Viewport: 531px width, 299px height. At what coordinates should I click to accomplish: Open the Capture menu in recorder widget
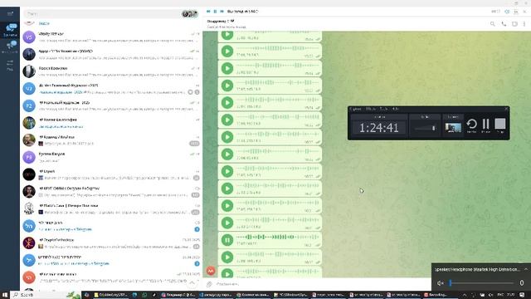tap(356, 109)
